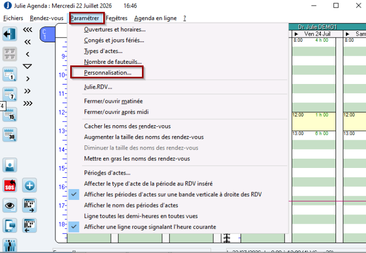Viewport: 366px width, 253px height.
Task: Click the agenda import left-arrow icon
Action: 29,226
